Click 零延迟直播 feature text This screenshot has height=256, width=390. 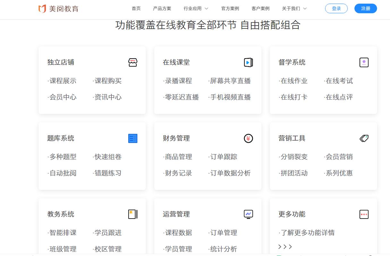pos(181,97)
